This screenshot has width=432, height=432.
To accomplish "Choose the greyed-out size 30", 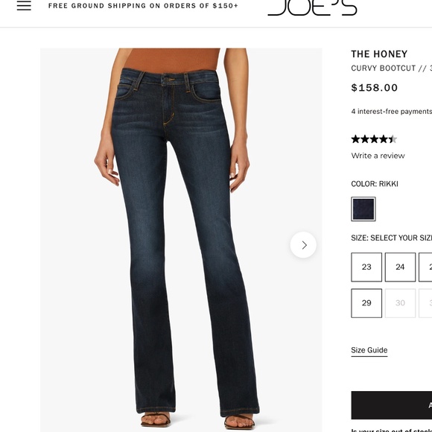I will 400,303.
